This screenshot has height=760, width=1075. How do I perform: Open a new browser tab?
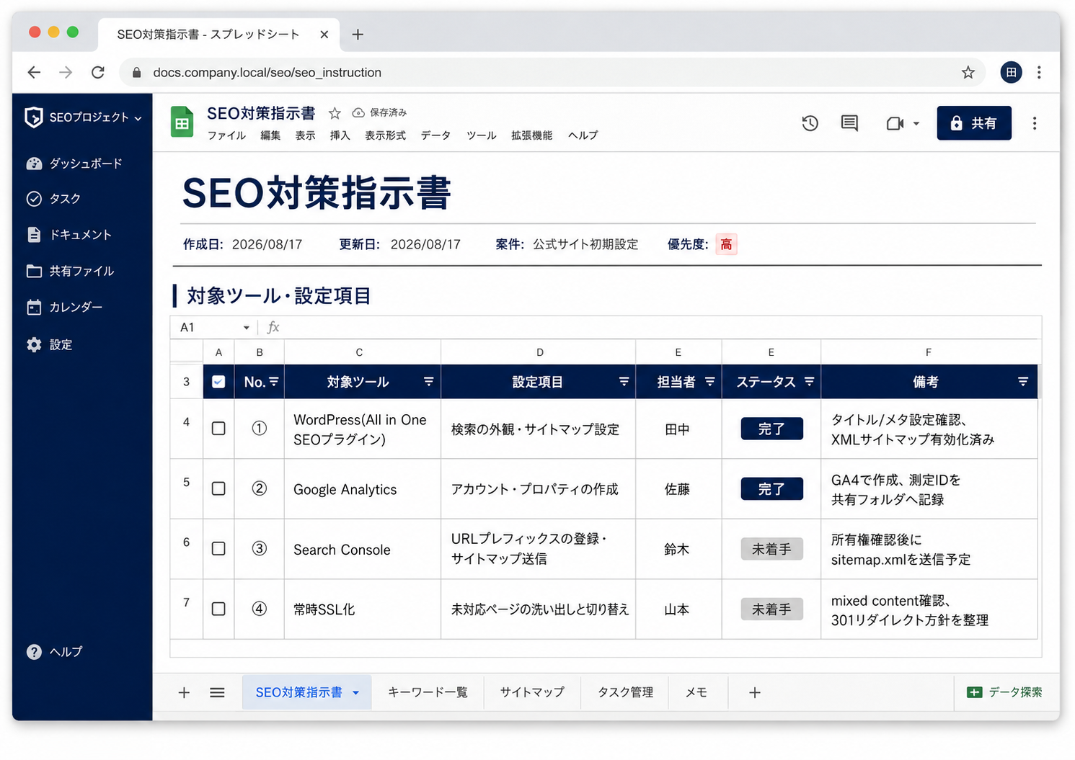click(358, 35)
